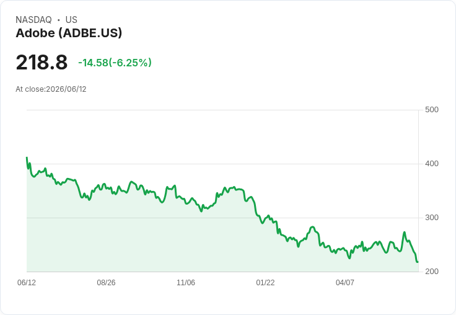Click the chart line's starting point near 06/12
The image size is (456, 315).
[x=27, y=157]
